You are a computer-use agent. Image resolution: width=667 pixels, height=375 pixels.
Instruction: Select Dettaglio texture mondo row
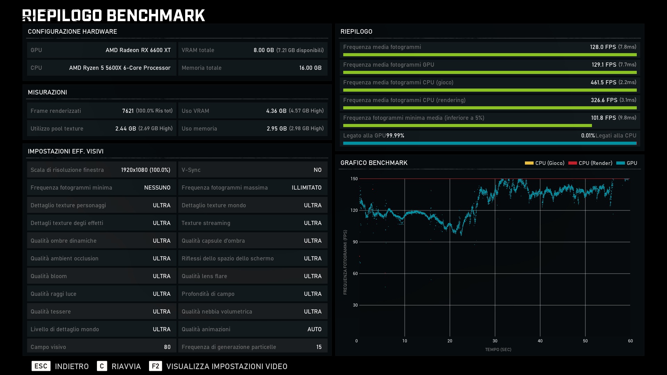point(253,205)
